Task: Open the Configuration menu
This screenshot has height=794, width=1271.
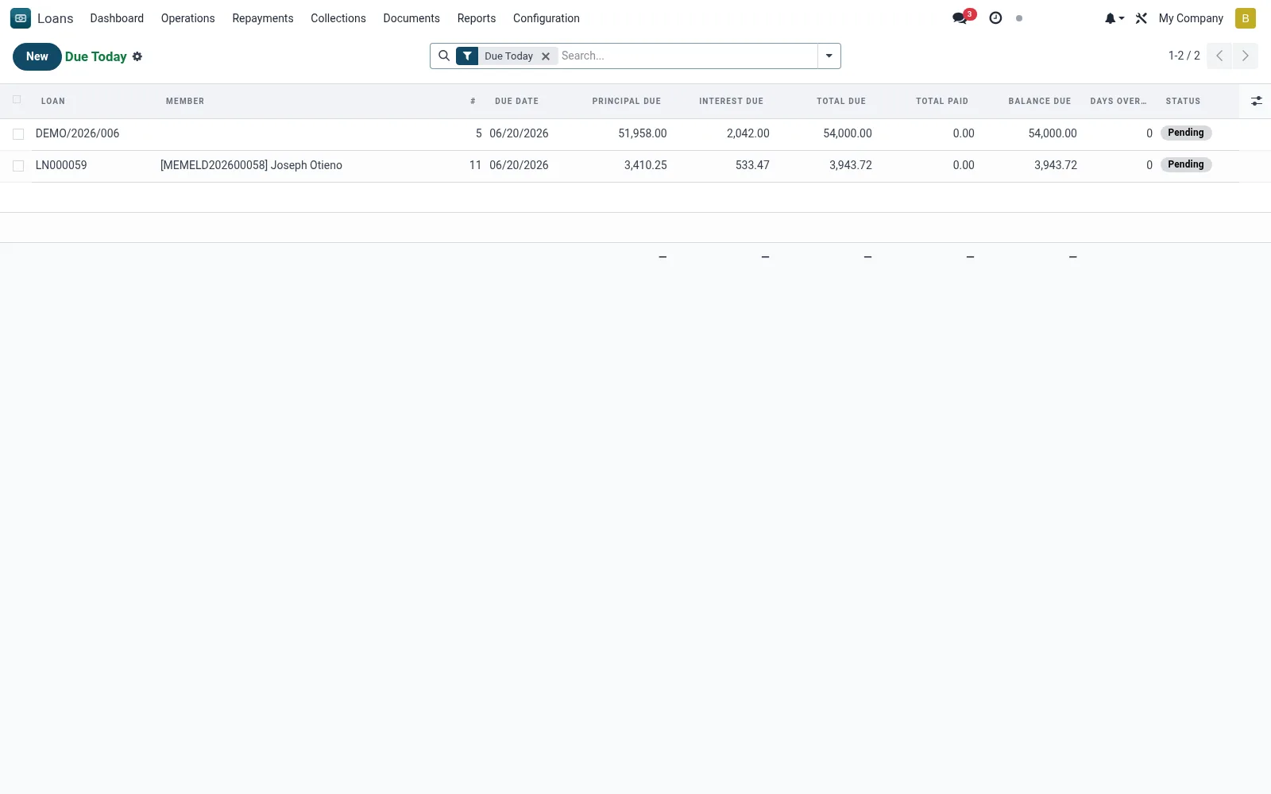Action: coord(547,18)
